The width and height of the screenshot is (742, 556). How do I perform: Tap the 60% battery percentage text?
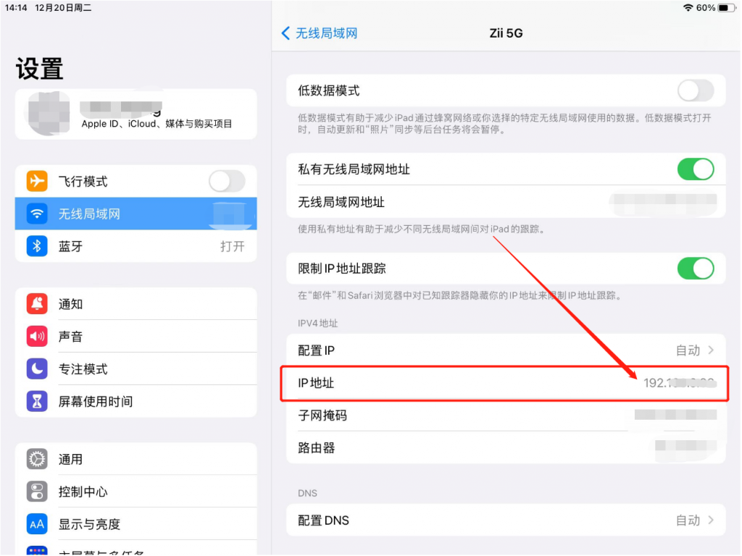click(706, 7)
